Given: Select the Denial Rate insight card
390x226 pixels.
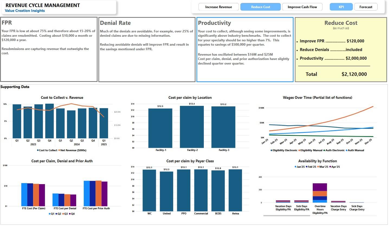Looking at the screenshot, I should (x=147, y=49).
